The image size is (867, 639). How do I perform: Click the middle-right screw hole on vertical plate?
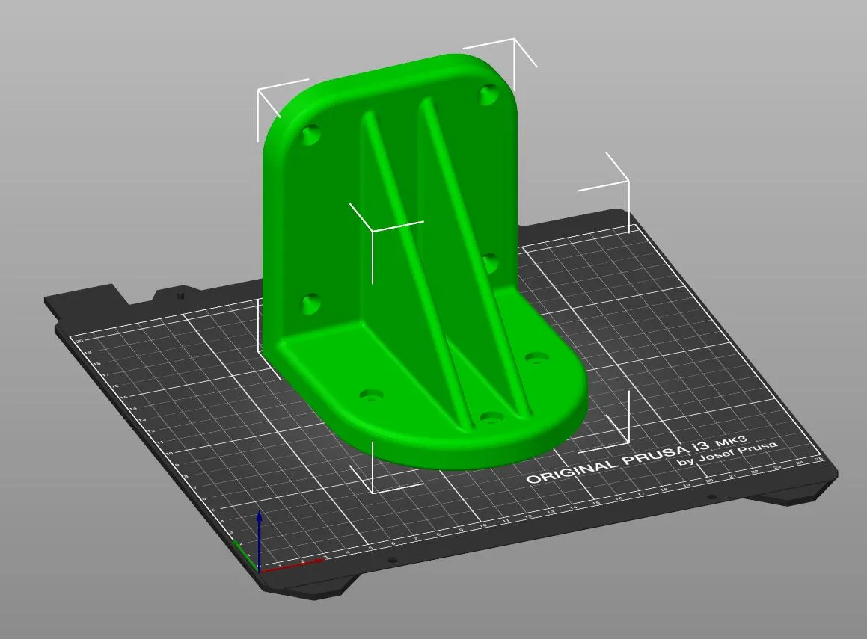point(490,263)
